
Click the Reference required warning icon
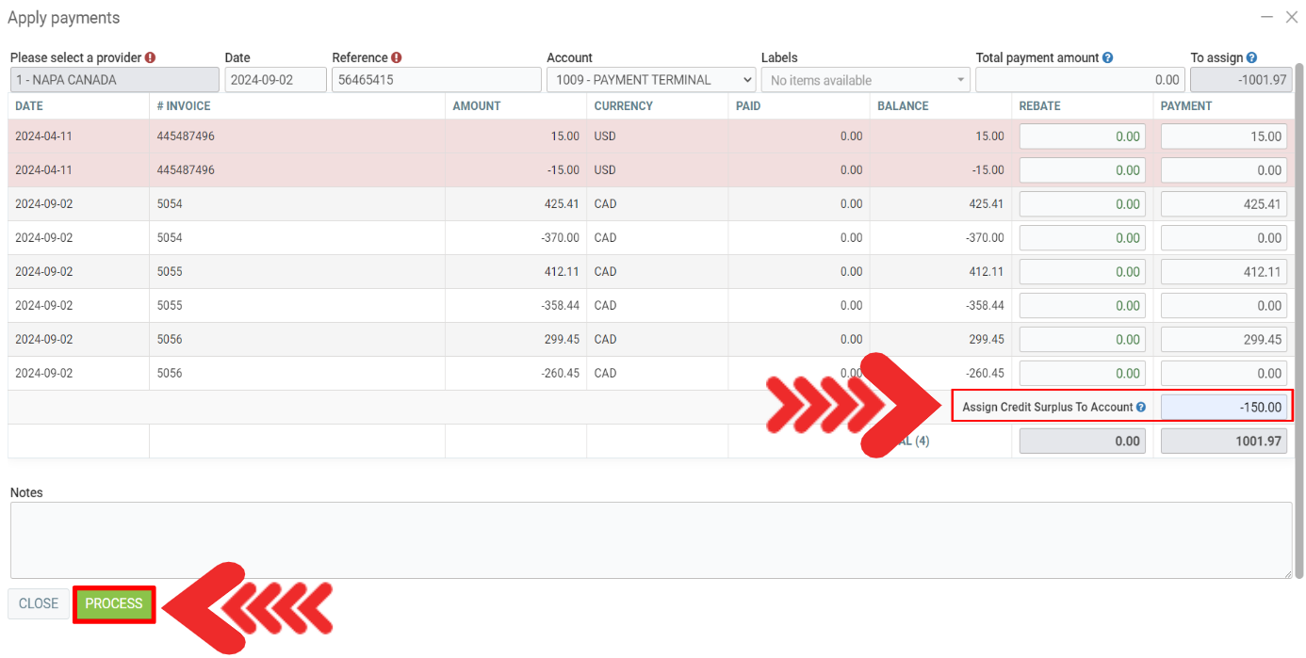click(397, 57)
